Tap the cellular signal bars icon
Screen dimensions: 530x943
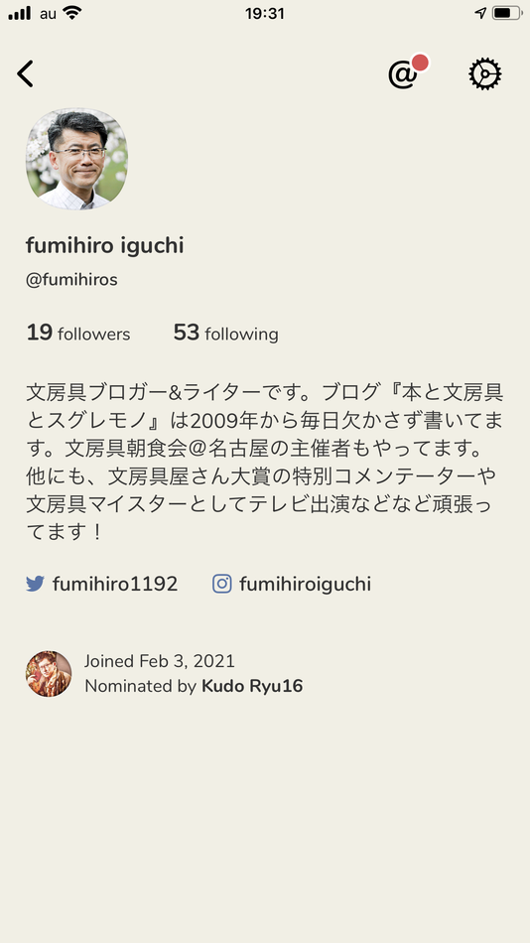pyautogui.click(x=19, y=13)
